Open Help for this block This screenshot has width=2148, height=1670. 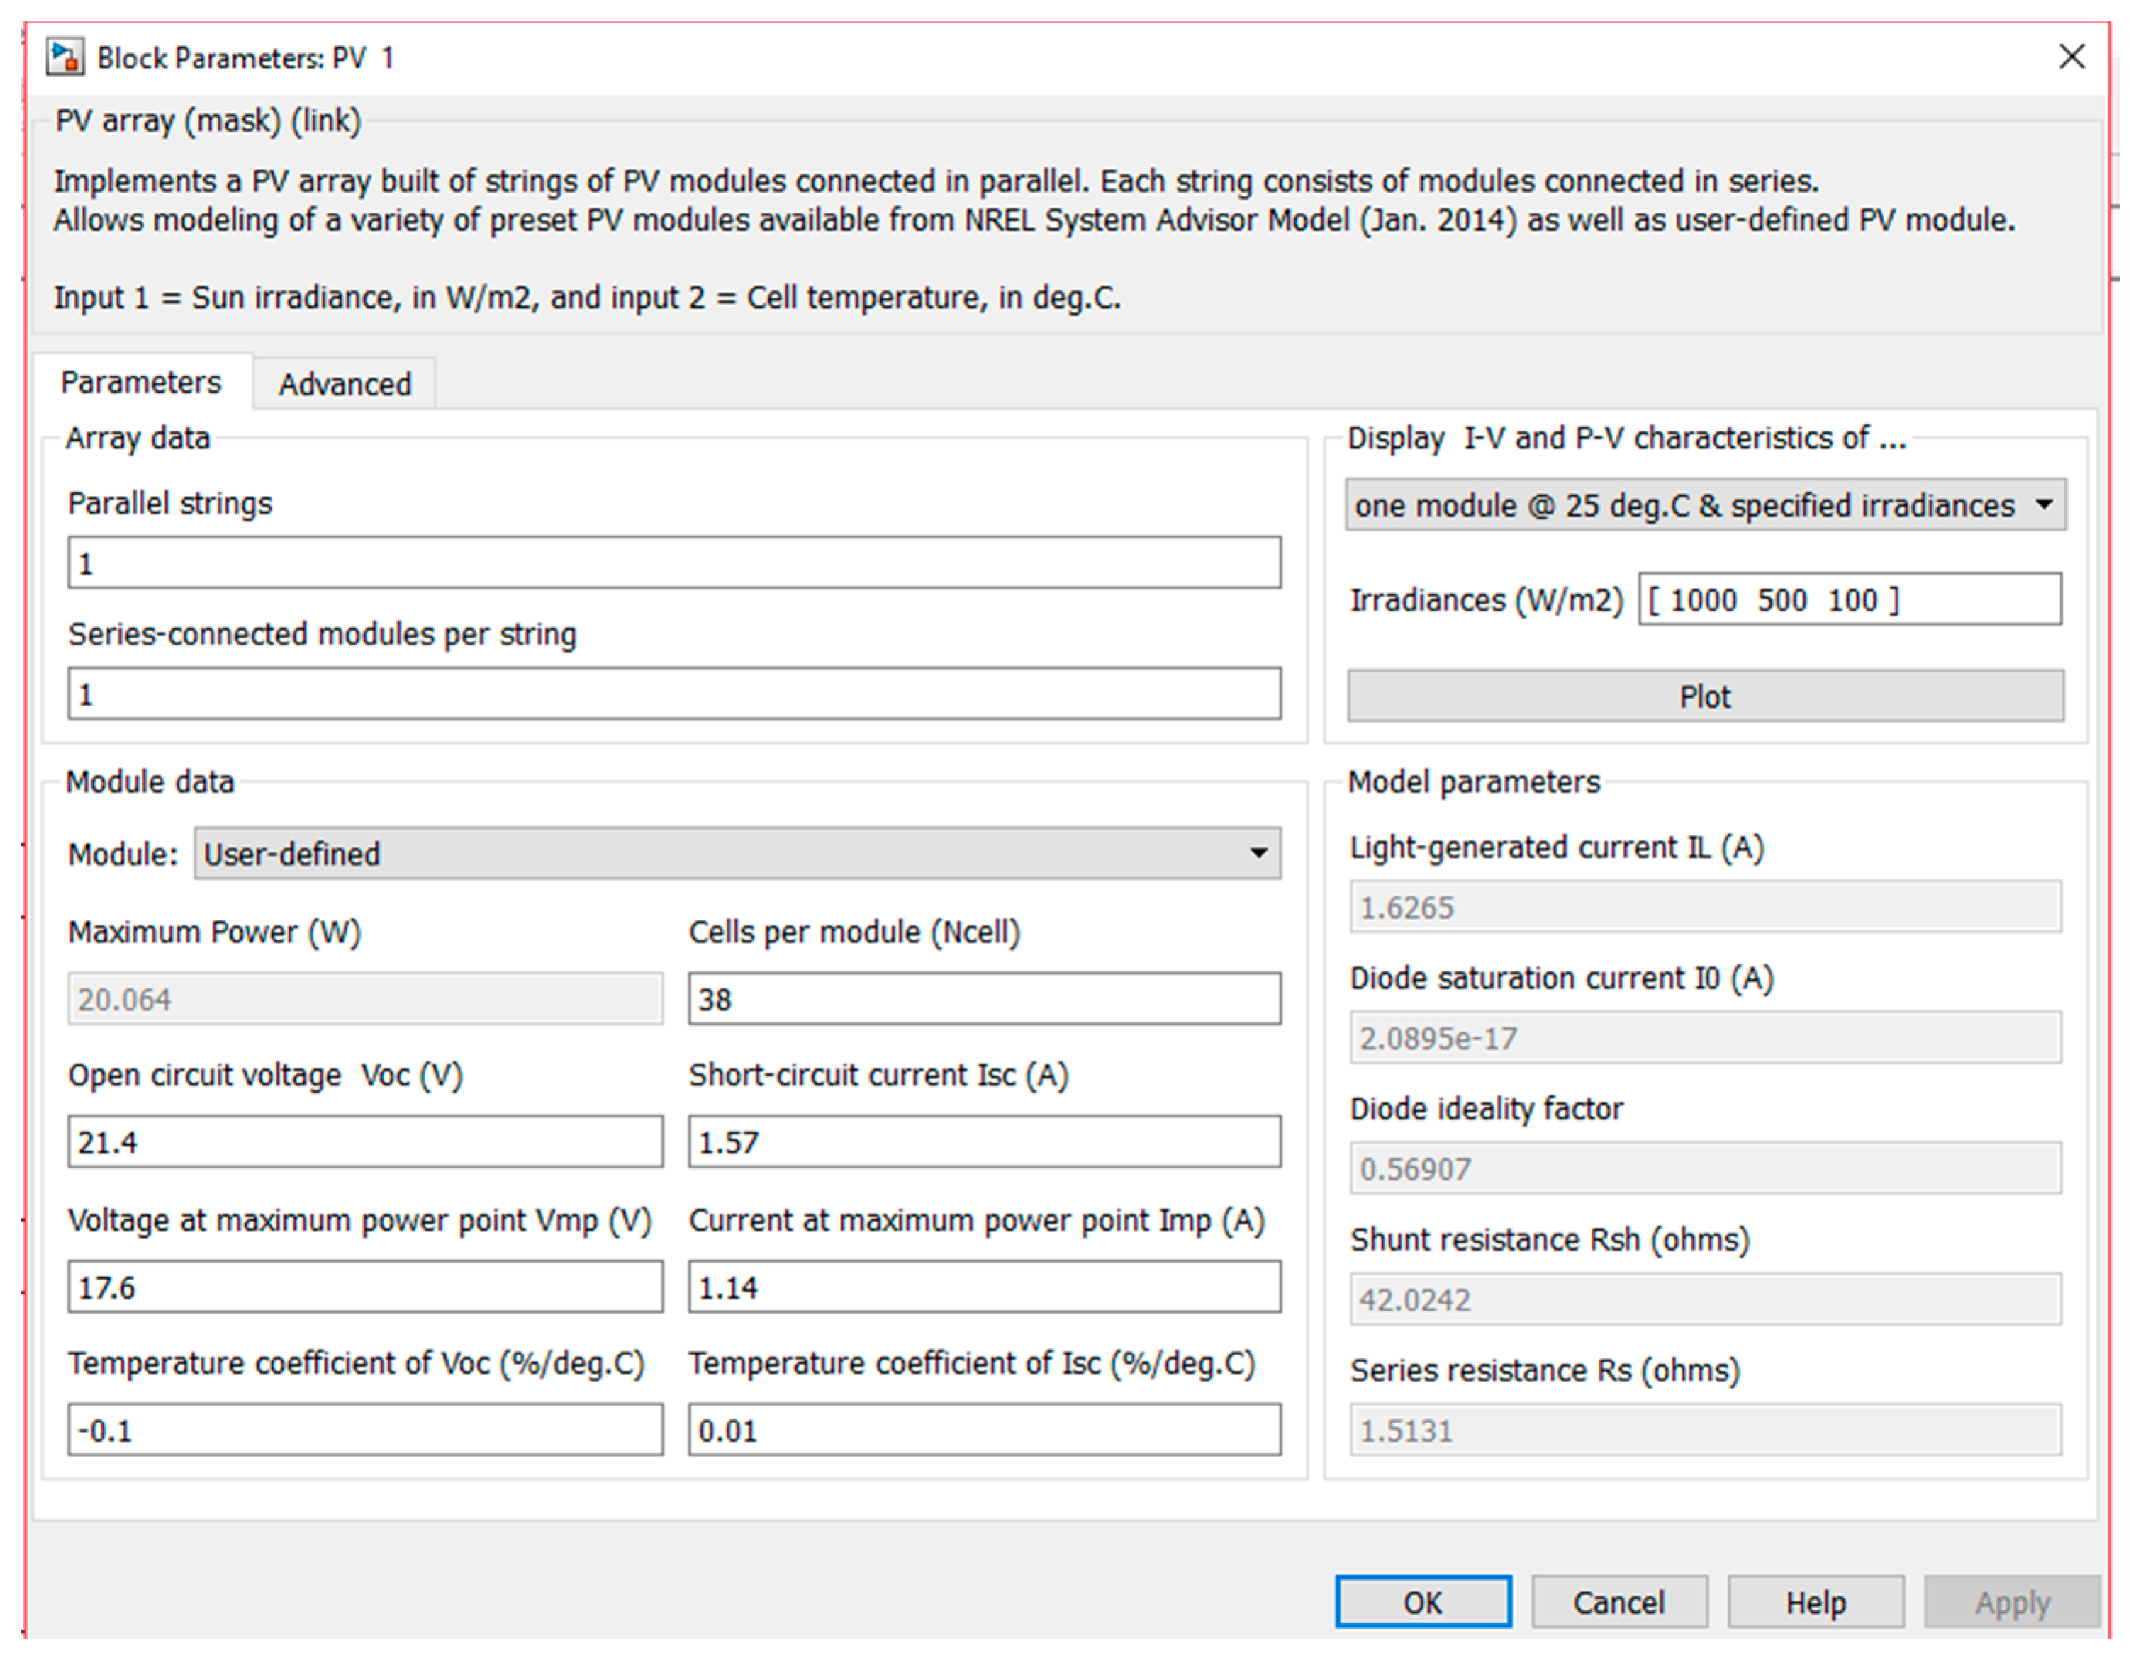(1815, 1602)
